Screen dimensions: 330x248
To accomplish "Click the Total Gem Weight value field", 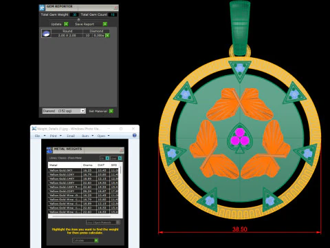I will (x=74, y=14).
